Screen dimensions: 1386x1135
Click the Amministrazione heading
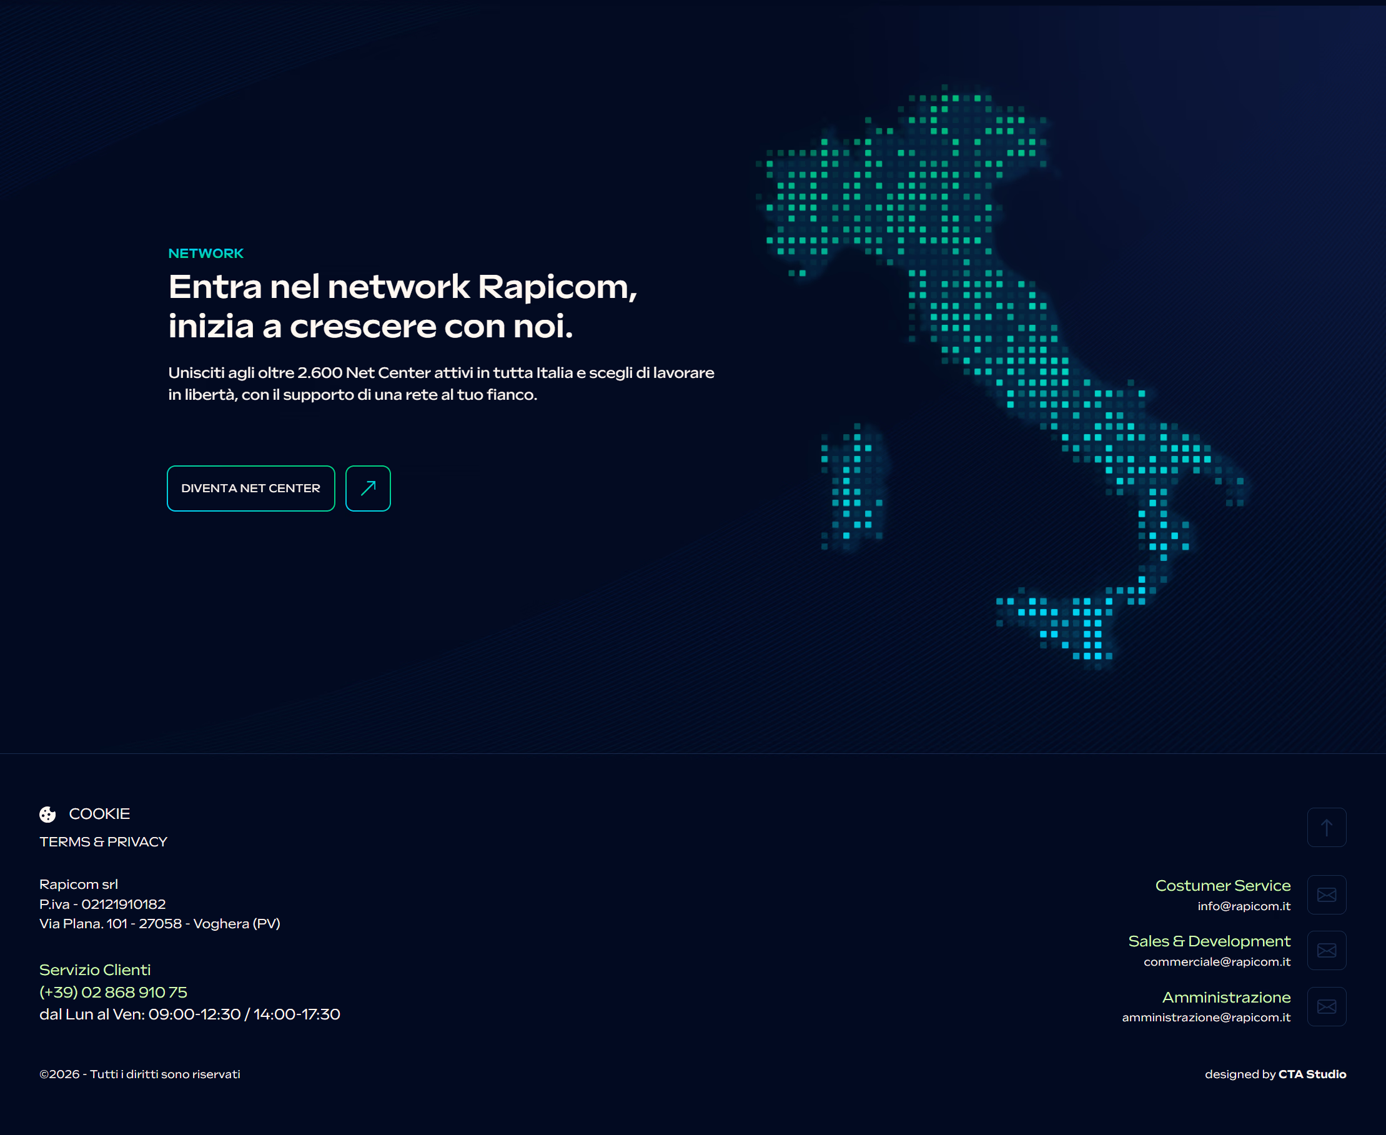pos(1227,997)
